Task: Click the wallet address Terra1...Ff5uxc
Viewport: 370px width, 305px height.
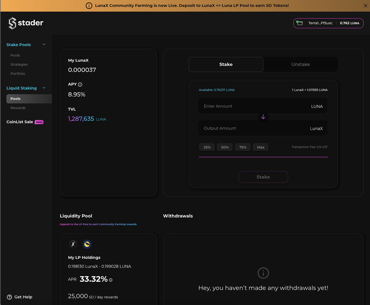Action: click(x=320, y=23)
